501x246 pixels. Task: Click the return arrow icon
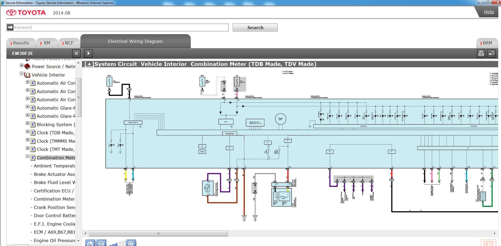(x=491, y=53)
